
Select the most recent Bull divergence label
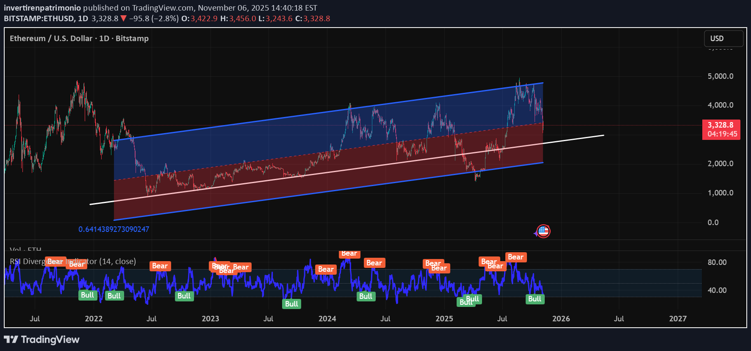535,299
